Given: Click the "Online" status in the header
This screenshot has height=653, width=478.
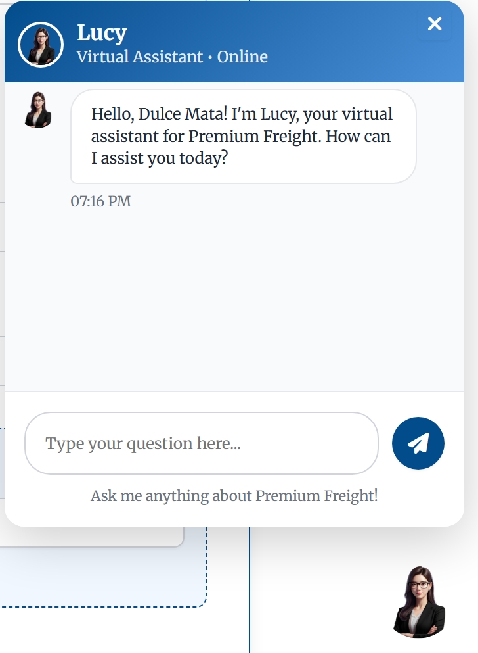Looking at the screenshot, I should click(x=242, y=57).
